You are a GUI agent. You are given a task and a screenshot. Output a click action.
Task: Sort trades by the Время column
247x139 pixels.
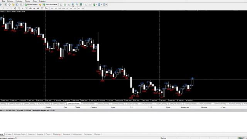tap(48, 107)
